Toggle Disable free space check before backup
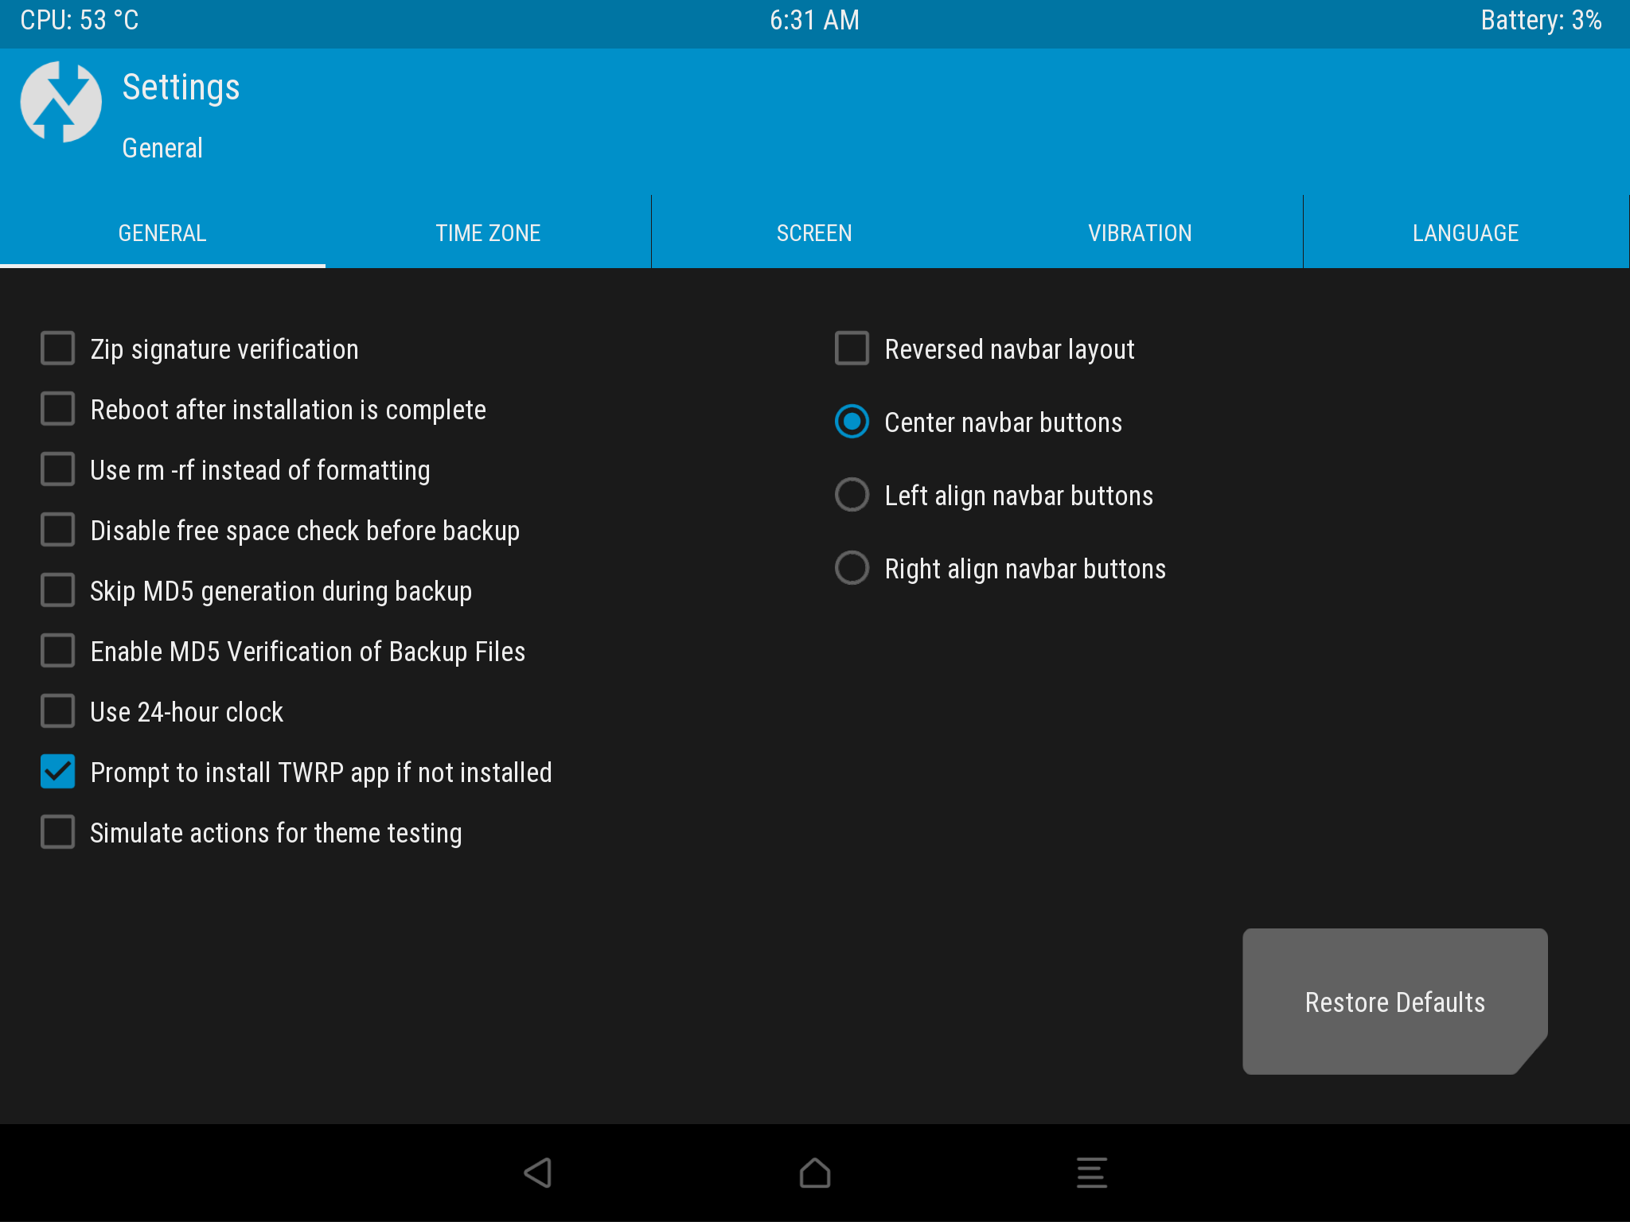Screen dimensions: 1630x1222 (58, 530)
